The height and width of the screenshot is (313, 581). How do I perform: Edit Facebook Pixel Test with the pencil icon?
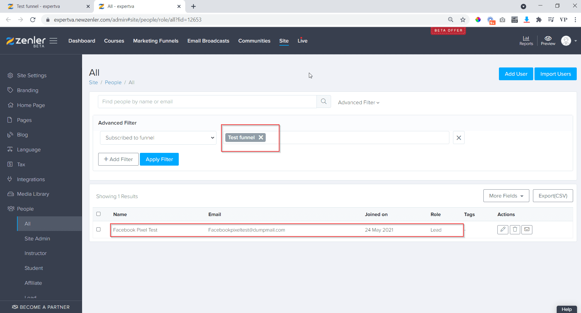(x=503, y=229)
